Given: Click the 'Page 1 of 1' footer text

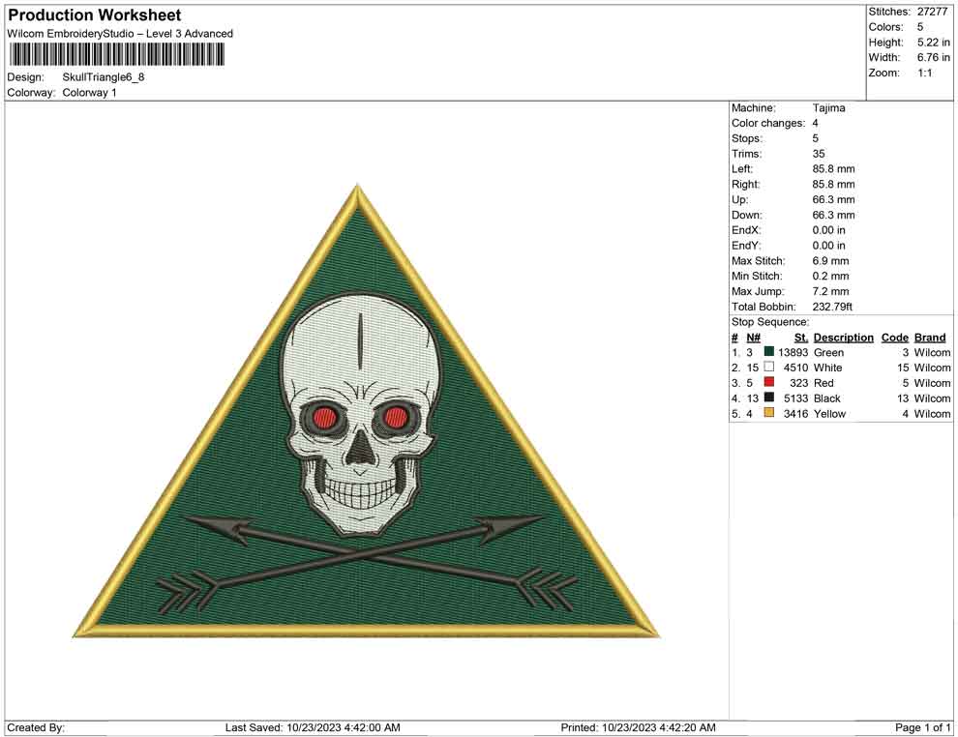Looking at the screenshot, I should 922,727.
